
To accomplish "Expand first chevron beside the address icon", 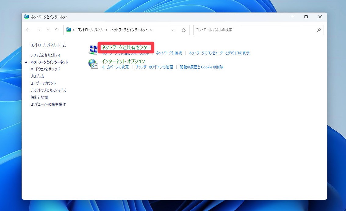I will 74,30.
